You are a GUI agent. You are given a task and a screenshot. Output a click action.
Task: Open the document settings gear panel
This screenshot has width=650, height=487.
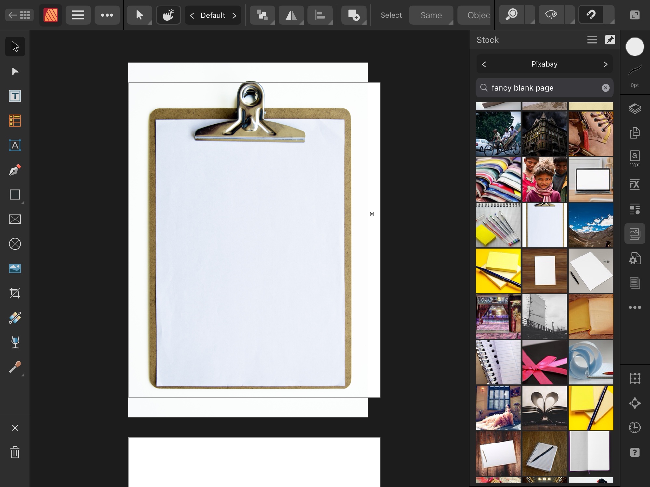[635, 258]
